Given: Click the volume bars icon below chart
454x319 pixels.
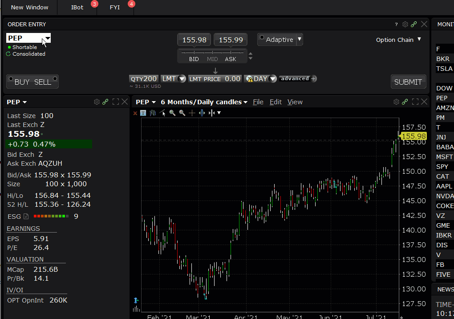Looking at the screenshot, I should [136, 309].
